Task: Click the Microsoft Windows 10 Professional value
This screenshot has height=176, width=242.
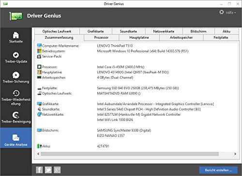Action: point(143,51)
